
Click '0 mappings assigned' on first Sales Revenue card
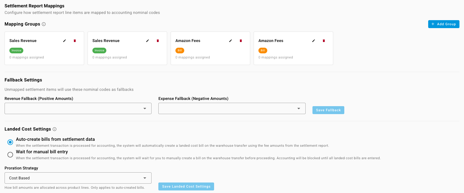(x=27, y=57)
